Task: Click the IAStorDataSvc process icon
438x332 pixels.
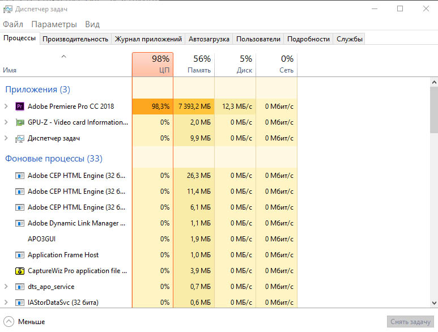Action: [20, 303]
